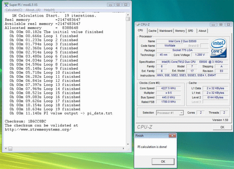234x169 pixels.
Task: Click the Specification field with E8500 @ 3.16GHz
Action: [x=192, y=62]
